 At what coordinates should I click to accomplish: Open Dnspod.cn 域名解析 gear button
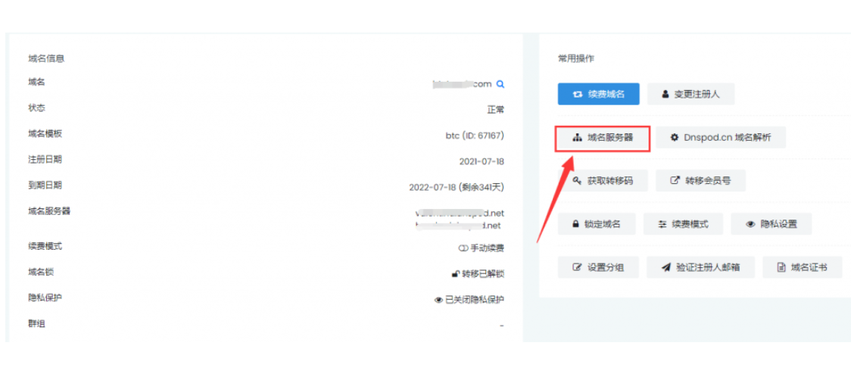721,138
